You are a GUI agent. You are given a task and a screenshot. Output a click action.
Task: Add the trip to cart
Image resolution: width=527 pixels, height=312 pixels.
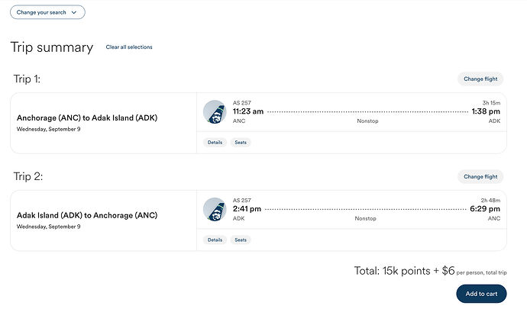(481, 294)
